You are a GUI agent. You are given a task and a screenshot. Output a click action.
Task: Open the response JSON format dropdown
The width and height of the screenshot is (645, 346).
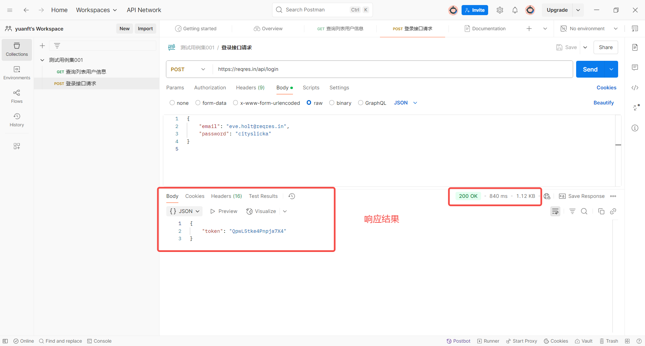tap(184, 211)
